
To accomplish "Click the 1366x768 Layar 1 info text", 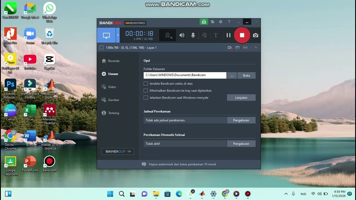I will (131, 47).
